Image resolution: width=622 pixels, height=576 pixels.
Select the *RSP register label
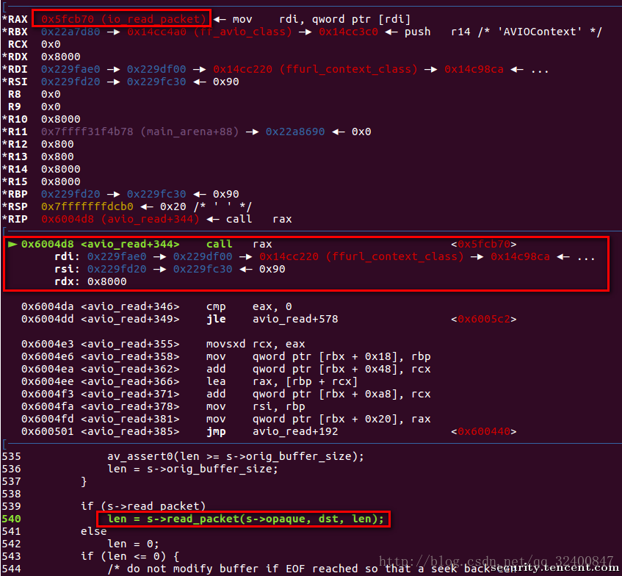click(x=15, y=207)
